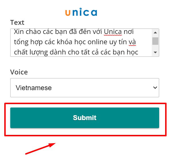Click the chevron arrow of the Voice dropdown
170x162 pixels.
pyautogui.click(x=155, y=87)
